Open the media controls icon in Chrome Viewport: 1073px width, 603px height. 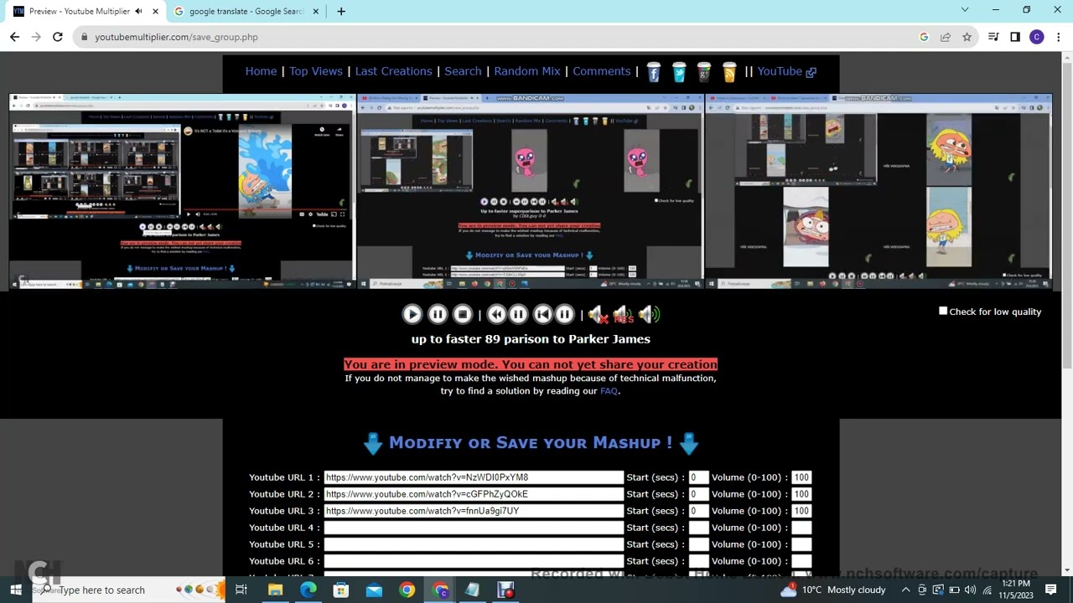pyautogui.click(x=993, y=37)
